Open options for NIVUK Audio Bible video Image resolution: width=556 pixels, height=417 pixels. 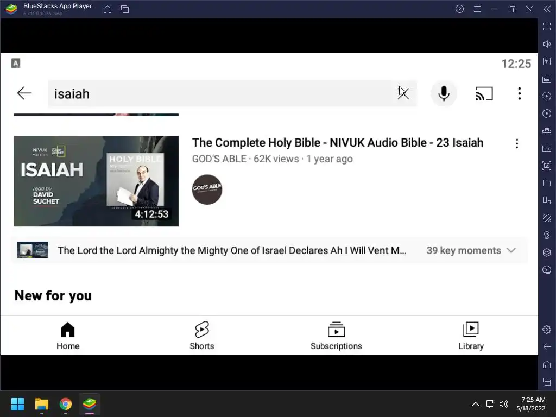517,143
